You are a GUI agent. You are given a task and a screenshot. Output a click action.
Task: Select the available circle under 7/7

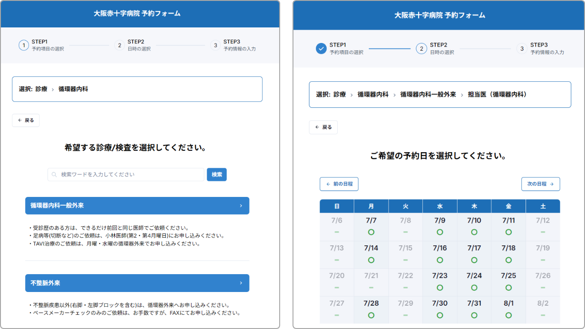[371, 232]
